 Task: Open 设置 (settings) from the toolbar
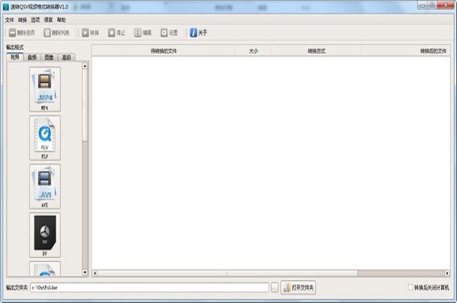tap(164, 33)
